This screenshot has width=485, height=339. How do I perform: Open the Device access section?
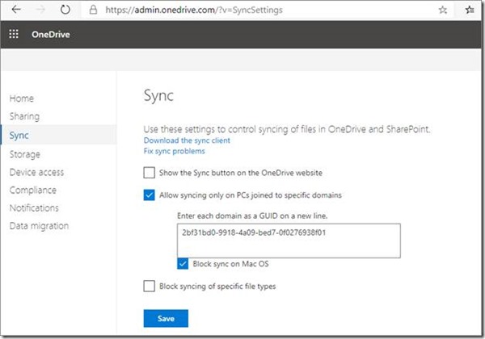pyautogui.click(x=37, y=172)
